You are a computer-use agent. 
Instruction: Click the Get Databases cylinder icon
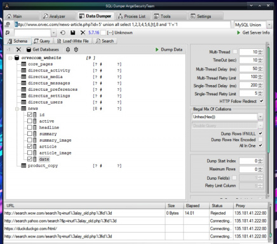29,50
